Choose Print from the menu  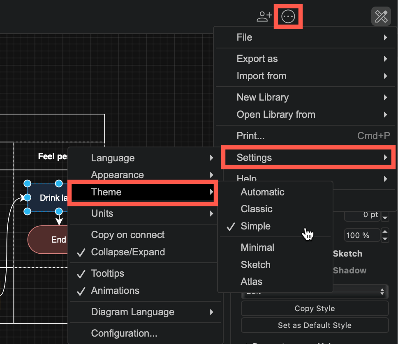pyautogui.click(x=250, y=135)
